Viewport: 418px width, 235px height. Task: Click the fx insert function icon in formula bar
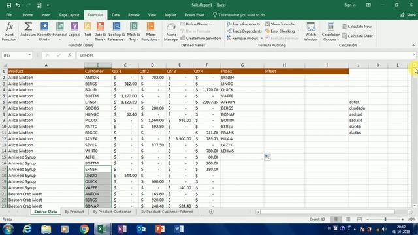(x=70, y=55)
